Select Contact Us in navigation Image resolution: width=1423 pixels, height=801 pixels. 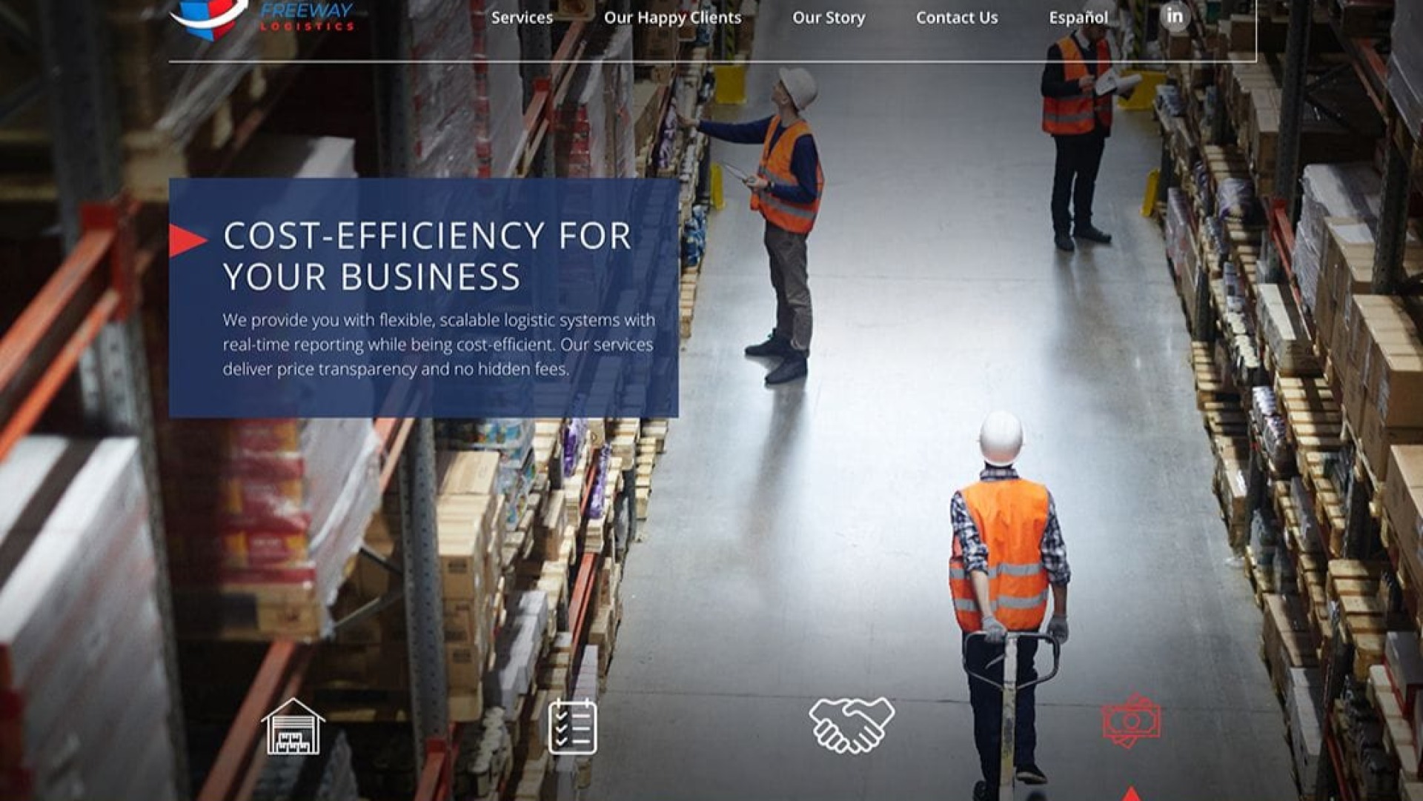point(957,18)
